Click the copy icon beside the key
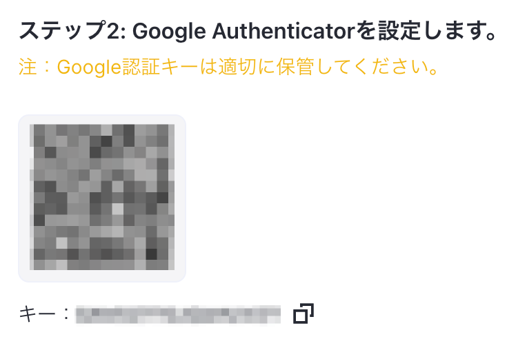 (x=304, y=314)
